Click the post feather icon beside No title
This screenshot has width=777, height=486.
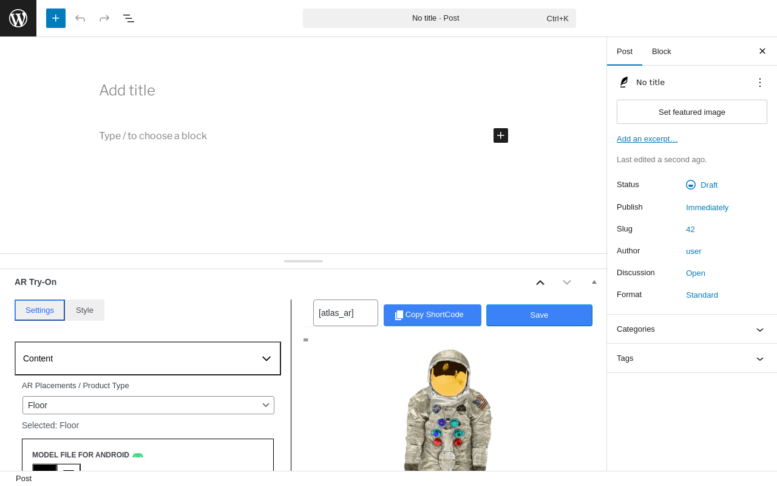pos(623,82)
